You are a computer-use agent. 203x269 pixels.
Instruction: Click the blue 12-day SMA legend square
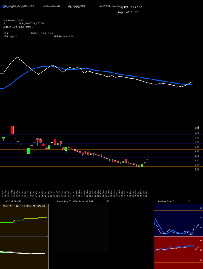[4, 7]
